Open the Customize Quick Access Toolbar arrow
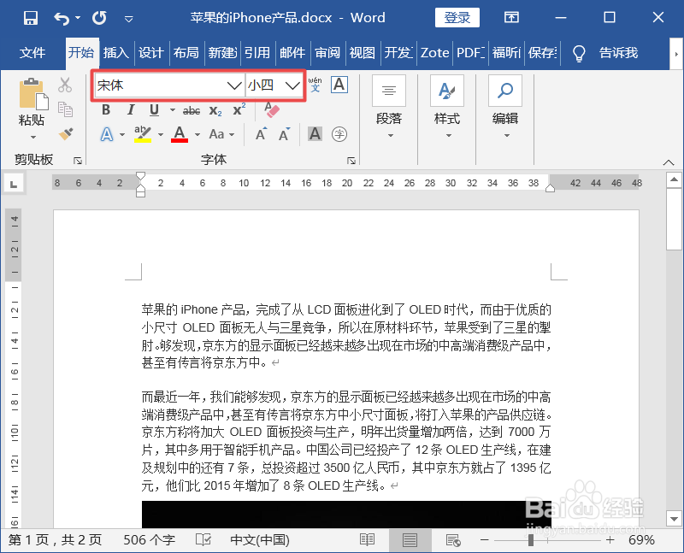The height and width of the screenshot is (553, 684). [129, 19]
